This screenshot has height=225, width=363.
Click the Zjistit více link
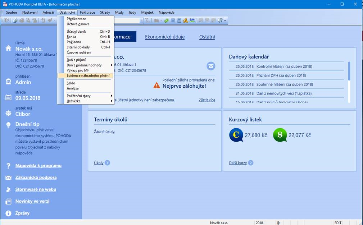pos(207,100)
